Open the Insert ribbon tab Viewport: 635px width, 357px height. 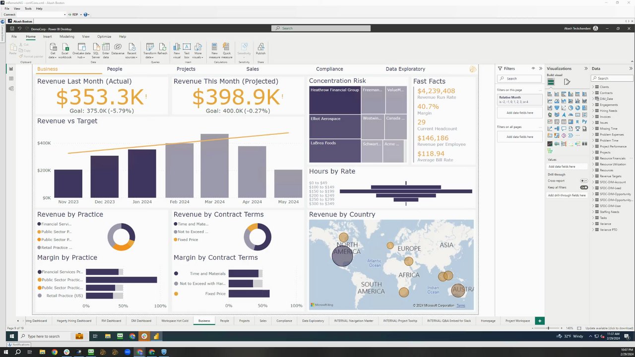[47, 37]
